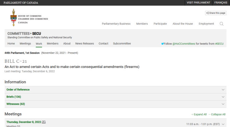230x127 pixels.
Task: Open Thursday, December 8, 2022 meeting link
Action: pyautogui.click(x=24, y=122)
